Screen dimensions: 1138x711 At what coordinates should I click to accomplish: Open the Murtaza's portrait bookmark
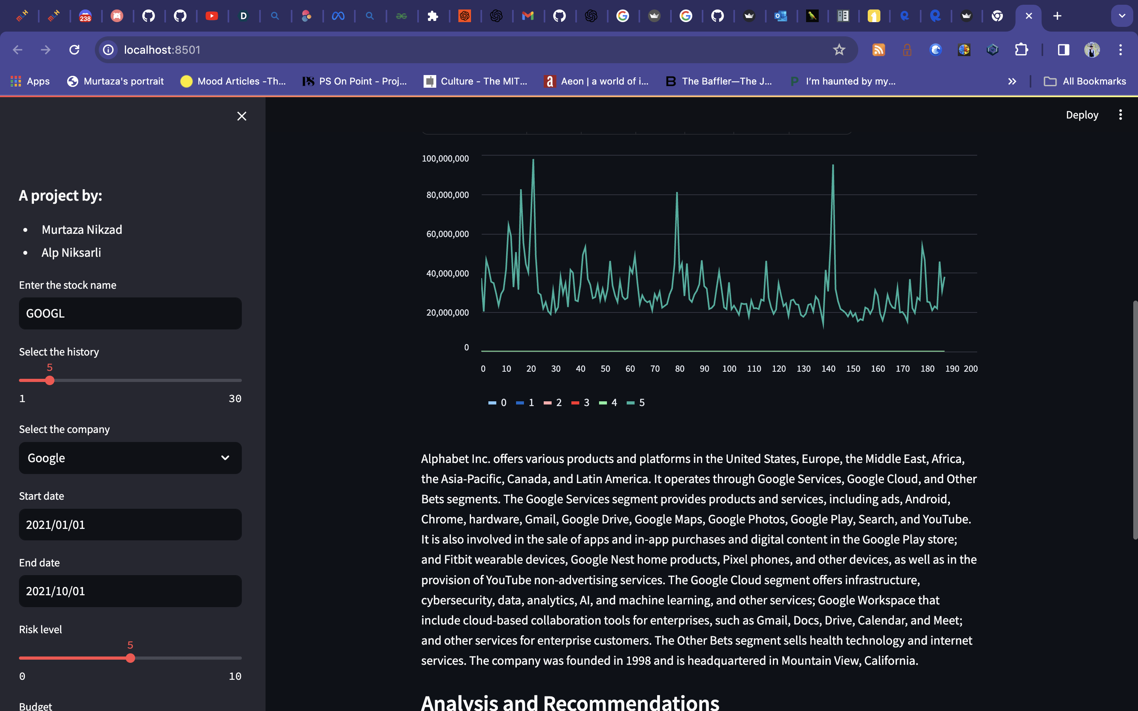pyautogui.click(x=116, y=81)
